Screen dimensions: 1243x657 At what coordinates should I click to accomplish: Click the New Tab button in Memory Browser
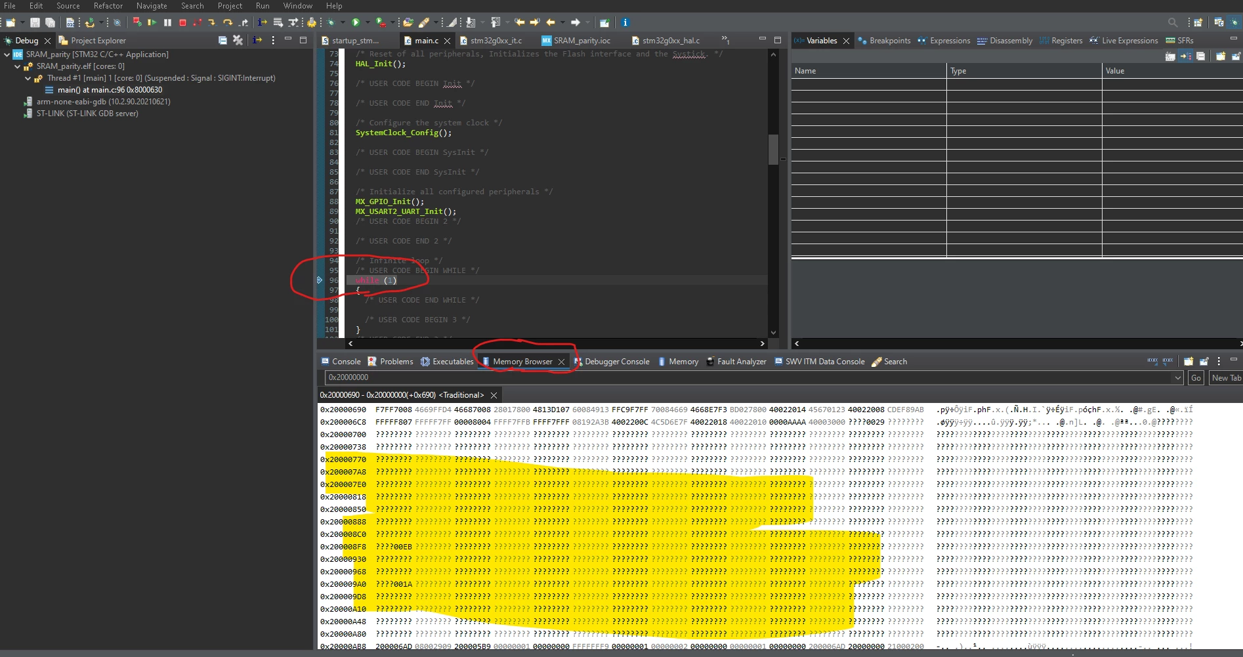(1225, 378)
